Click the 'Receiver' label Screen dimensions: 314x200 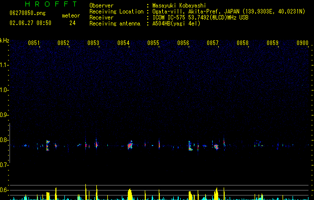click(101, 17)
